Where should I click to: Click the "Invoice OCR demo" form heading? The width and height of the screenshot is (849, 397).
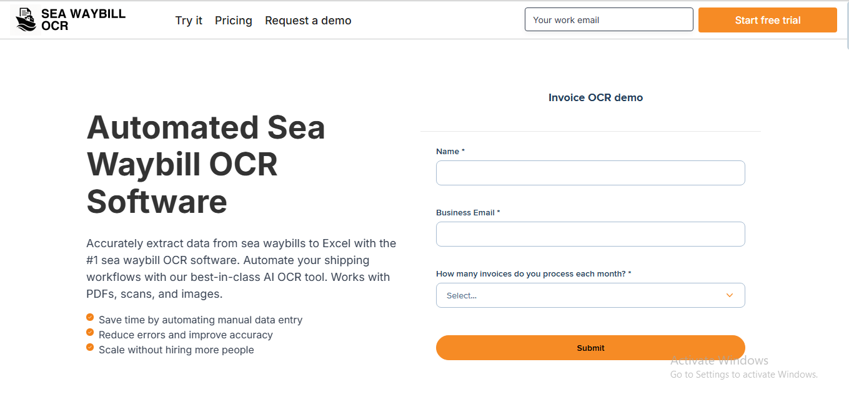tap(595, 97)
